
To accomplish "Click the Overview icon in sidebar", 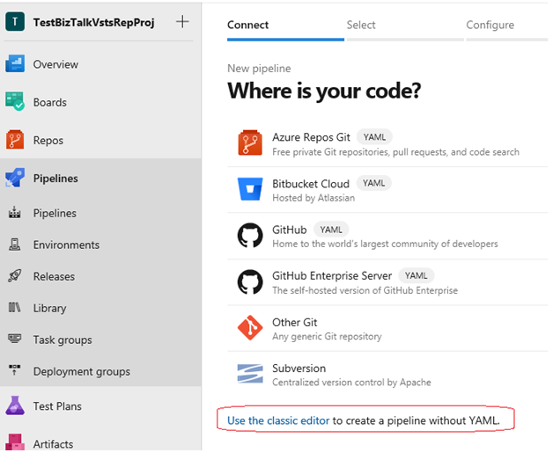I will tap(15, 64).
